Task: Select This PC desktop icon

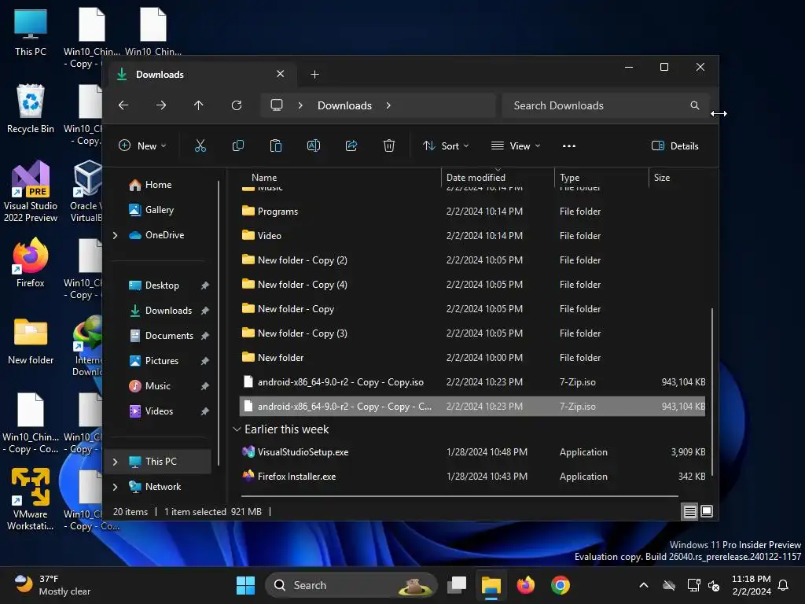Action: (31, 31)
